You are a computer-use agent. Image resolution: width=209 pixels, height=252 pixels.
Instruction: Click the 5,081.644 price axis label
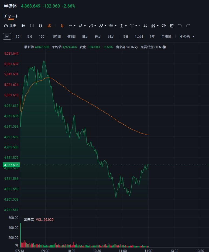coord(11,54)
